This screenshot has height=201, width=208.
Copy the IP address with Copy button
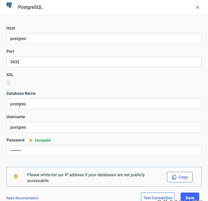click(x=180, y=177)
